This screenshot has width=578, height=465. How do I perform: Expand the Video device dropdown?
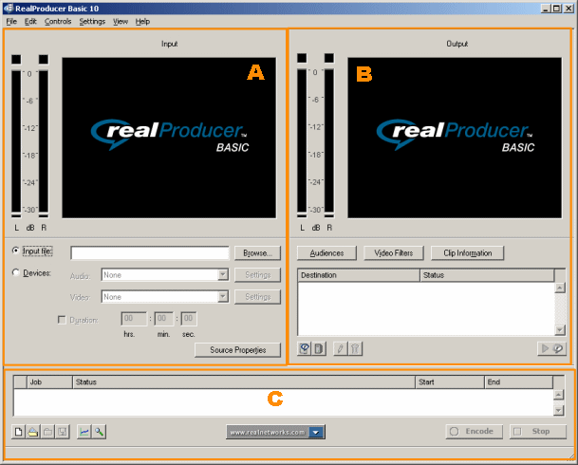[x=223, y=297]
